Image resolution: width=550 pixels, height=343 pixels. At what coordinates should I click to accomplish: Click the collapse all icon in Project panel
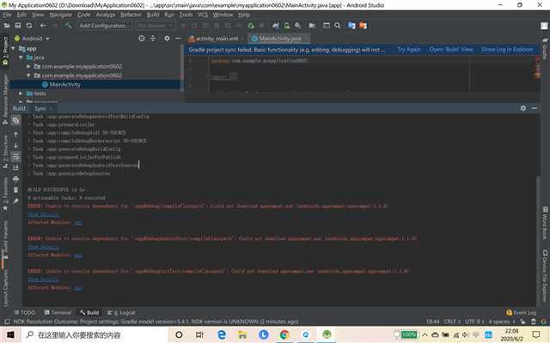click(153, 39)
